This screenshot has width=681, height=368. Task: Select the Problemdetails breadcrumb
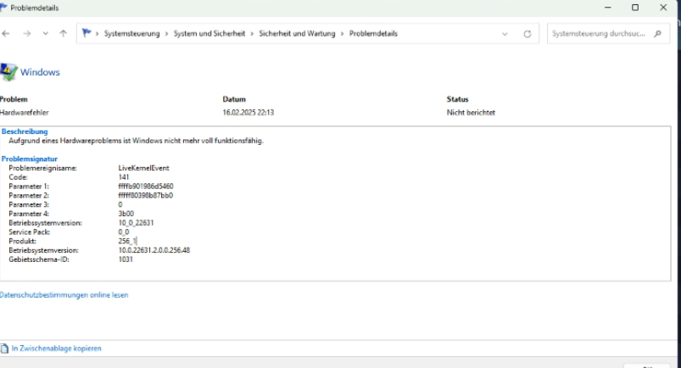[373, 33]
